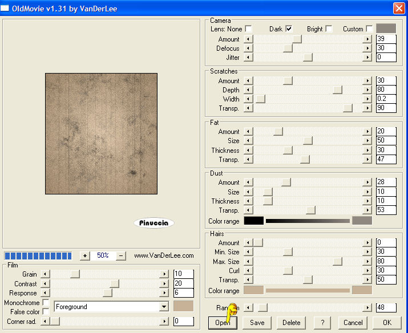Enable the False color checkbox
Image resolution: width=408 pixels, height=333 pixels.
[46, 312]
